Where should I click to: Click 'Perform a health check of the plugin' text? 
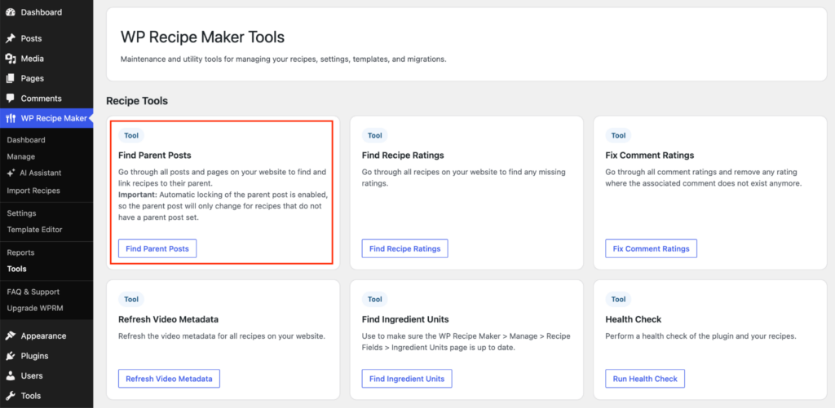pos(700,336)
